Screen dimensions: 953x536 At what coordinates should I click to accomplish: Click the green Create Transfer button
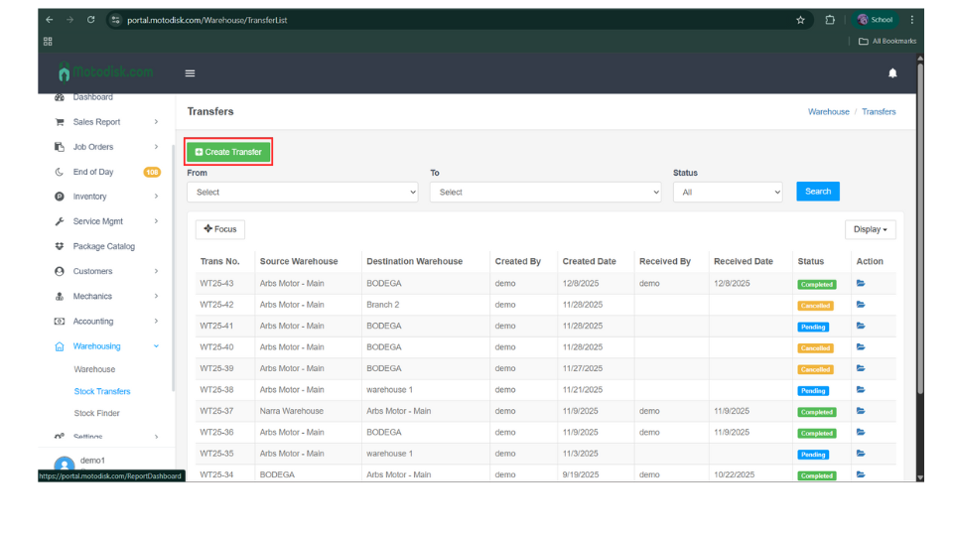pyautogui.click(x=228, y=152)
